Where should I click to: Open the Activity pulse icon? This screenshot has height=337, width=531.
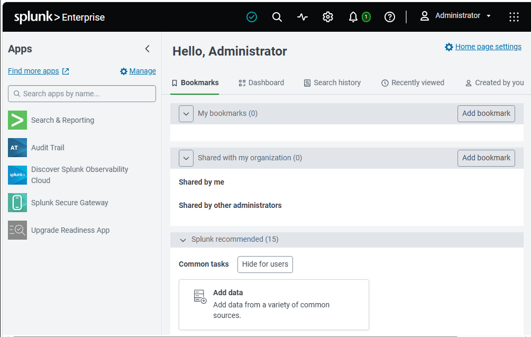point(303,16)
